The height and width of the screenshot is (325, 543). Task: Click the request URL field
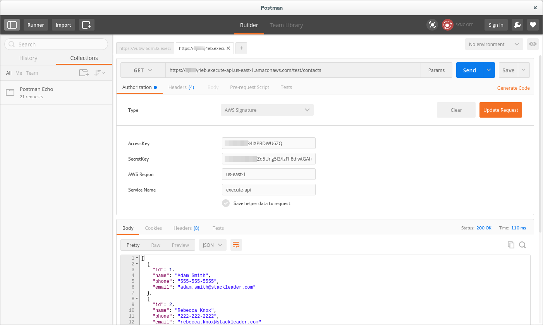point(293,70)
